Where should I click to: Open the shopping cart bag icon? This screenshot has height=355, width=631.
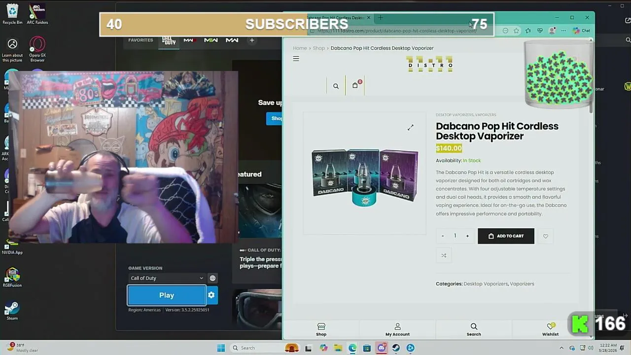click(x=355, y=85)
